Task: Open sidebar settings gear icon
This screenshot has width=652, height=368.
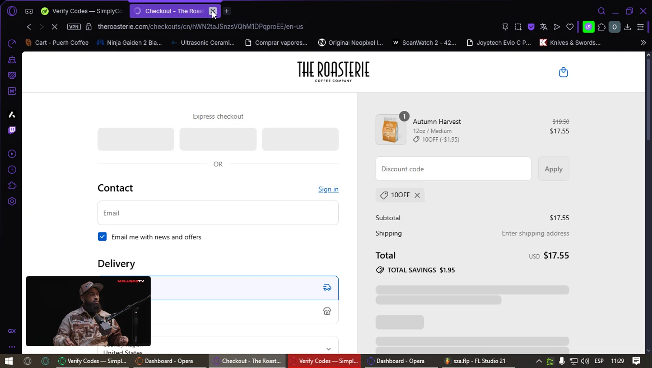Action: (x=12, y=202)
